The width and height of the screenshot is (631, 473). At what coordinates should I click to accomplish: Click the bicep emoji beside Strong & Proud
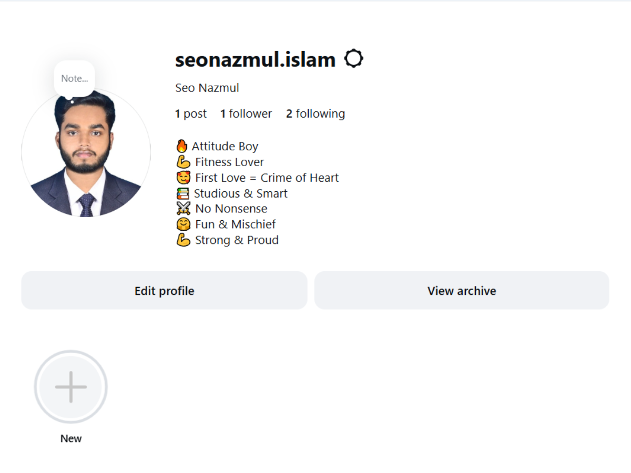click(x=183, y=240)
